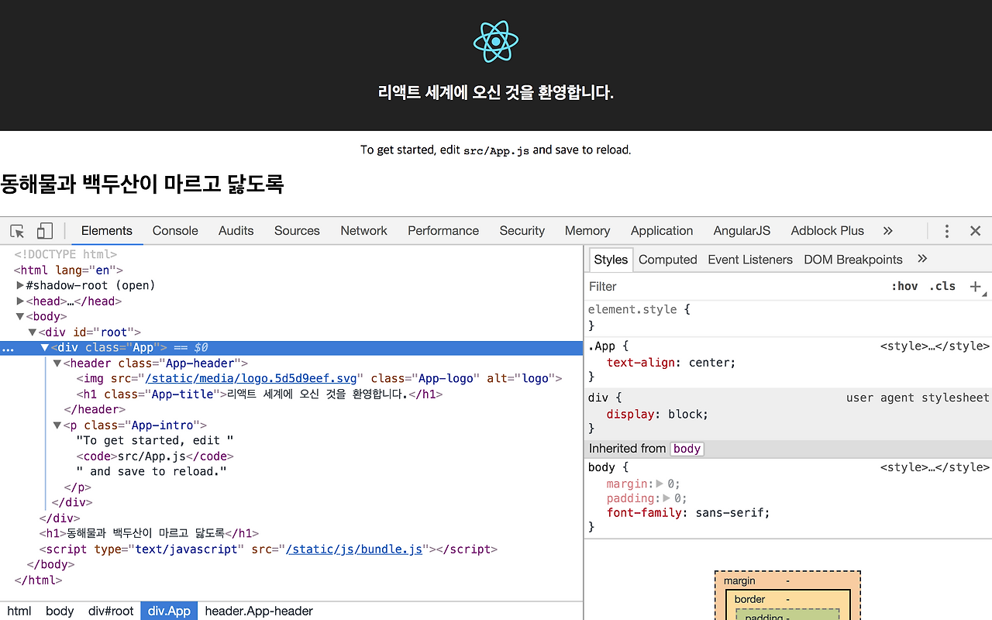Click the font-family: sans-serif declaration
Viewport: 992px width, 620px height.
(x=688, y=513)
